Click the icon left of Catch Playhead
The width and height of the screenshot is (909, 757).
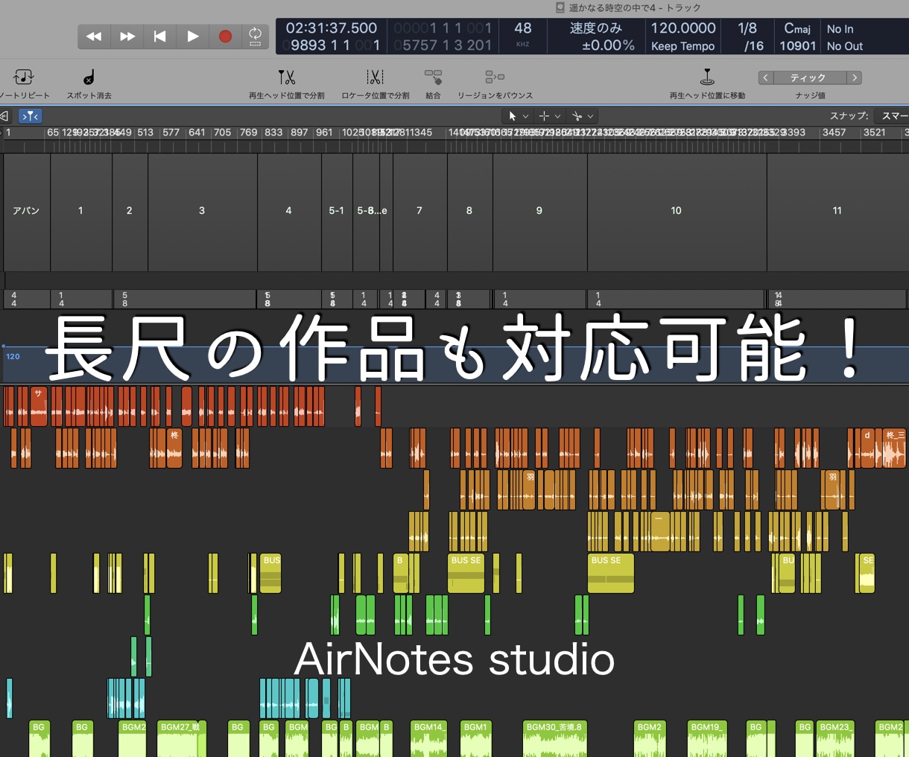[4, 116]
